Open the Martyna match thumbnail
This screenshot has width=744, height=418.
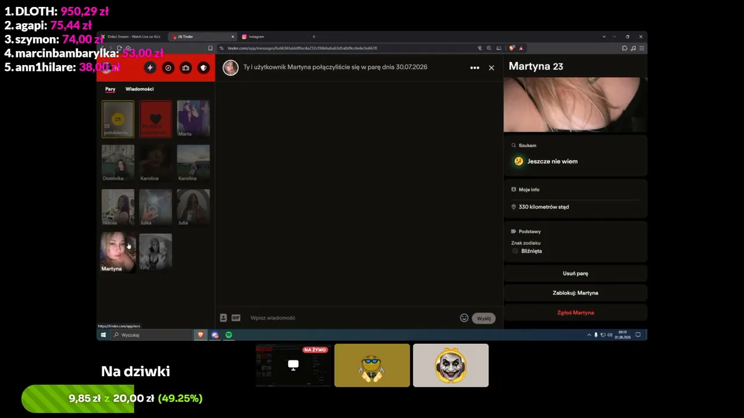pyautogui.click(x=118, y=253)
